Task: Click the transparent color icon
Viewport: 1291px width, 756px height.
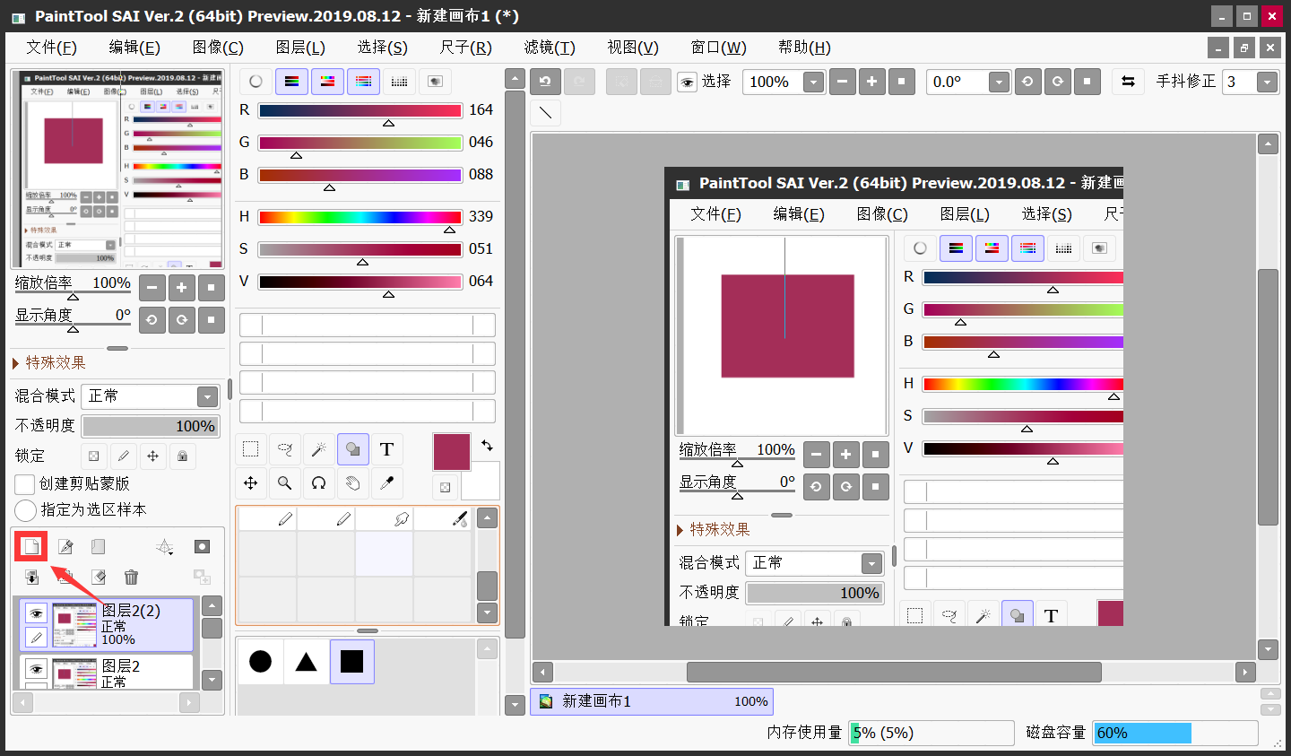Action: coord(446,487)
